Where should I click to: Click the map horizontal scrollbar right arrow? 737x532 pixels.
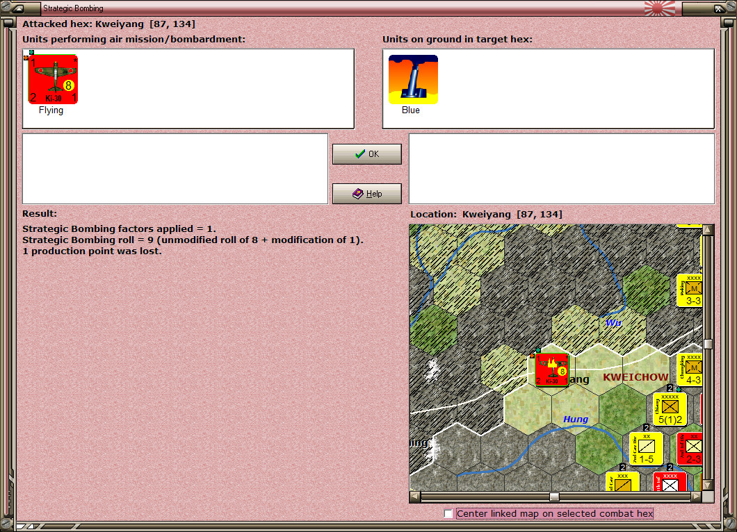coord(697,497)
